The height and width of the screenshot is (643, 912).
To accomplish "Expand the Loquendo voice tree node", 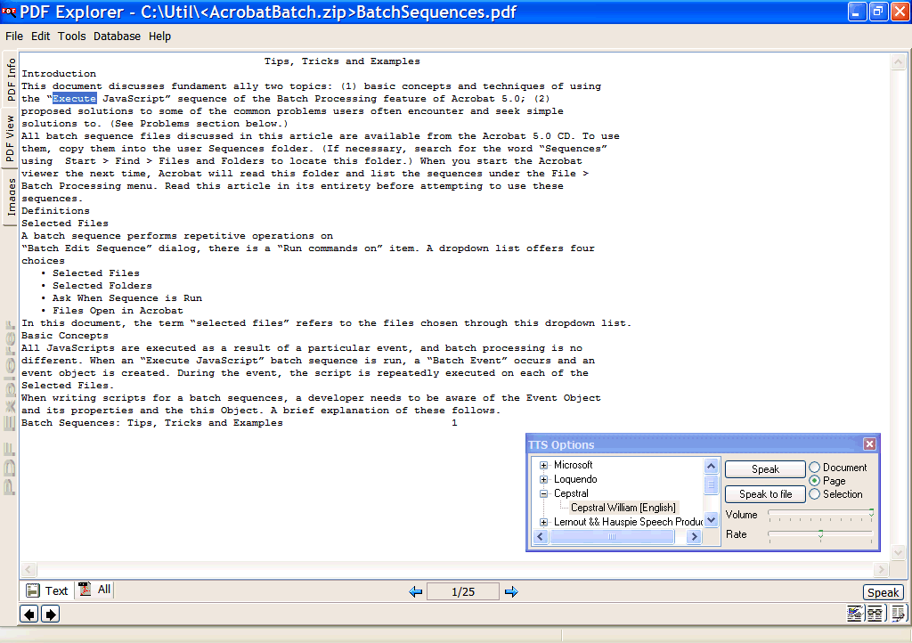I will click(x=543, y=479).
